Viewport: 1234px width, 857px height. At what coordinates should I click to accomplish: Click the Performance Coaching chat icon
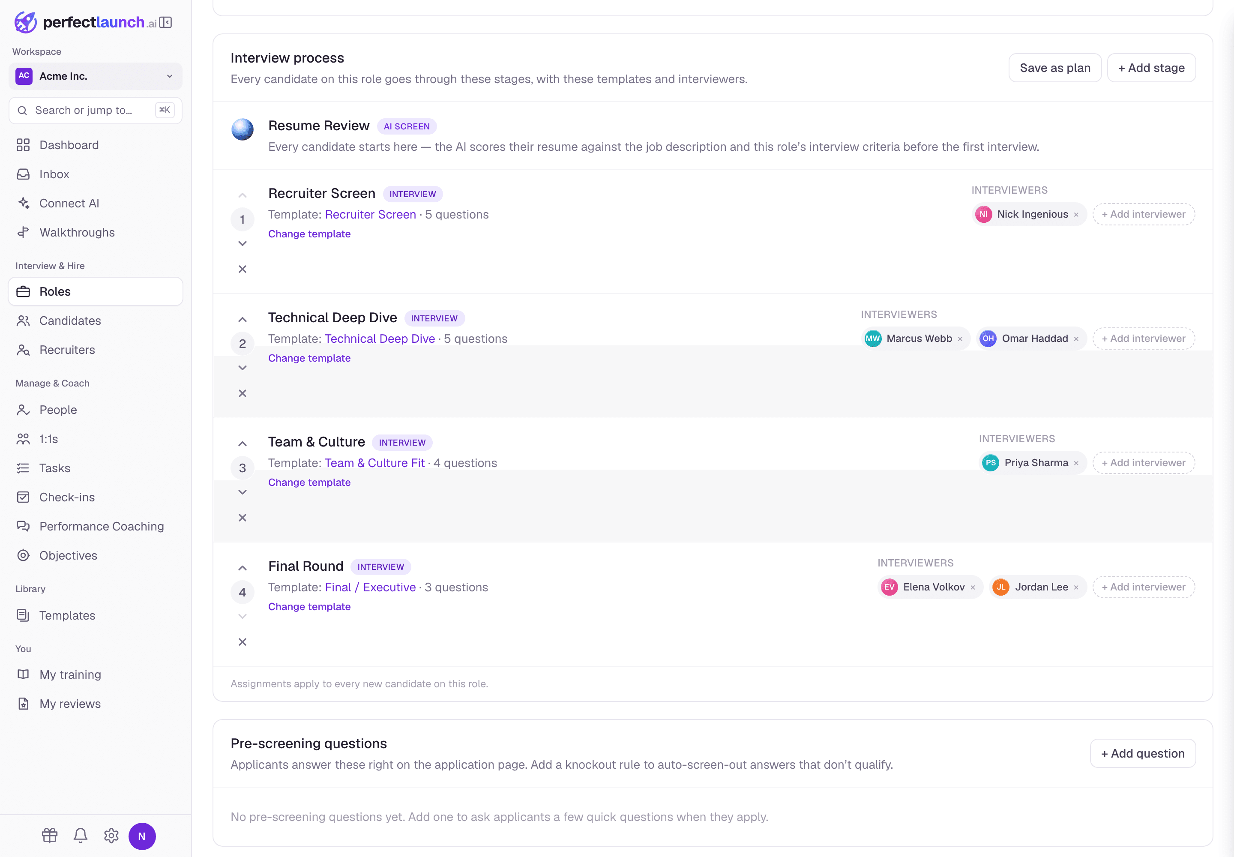click(x=23, y=526)
